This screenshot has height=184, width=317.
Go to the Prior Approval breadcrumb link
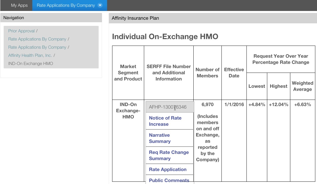21,31
